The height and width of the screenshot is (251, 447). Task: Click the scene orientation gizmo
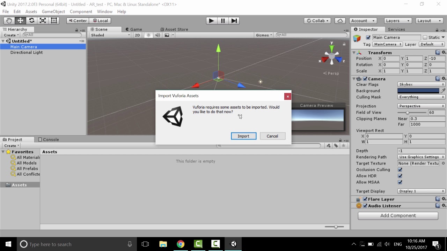(x=331, y=56)
